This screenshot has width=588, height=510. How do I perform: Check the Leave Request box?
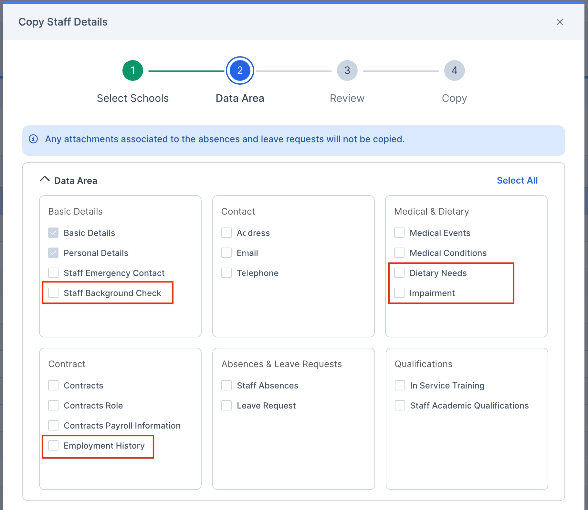click(x=226, y=405)
